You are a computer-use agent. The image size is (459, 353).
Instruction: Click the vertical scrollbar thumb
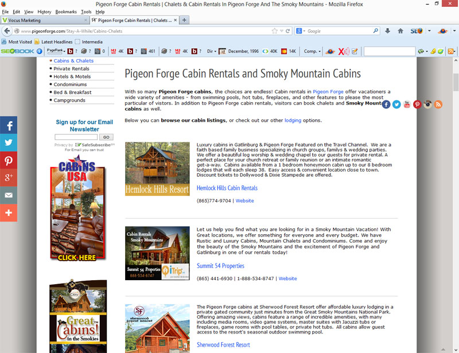click(x=456, y=83)
